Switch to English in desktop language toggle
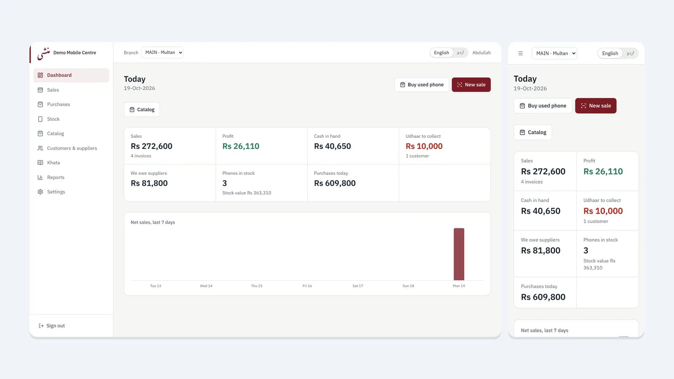 pos(441,53)
